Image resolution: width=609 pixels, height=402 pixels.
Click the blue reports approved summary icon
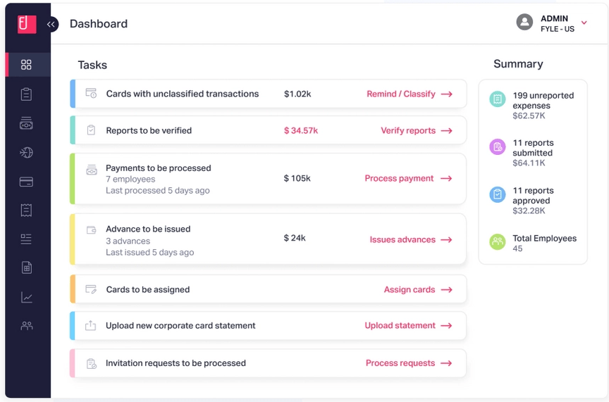tap(497, 194)
